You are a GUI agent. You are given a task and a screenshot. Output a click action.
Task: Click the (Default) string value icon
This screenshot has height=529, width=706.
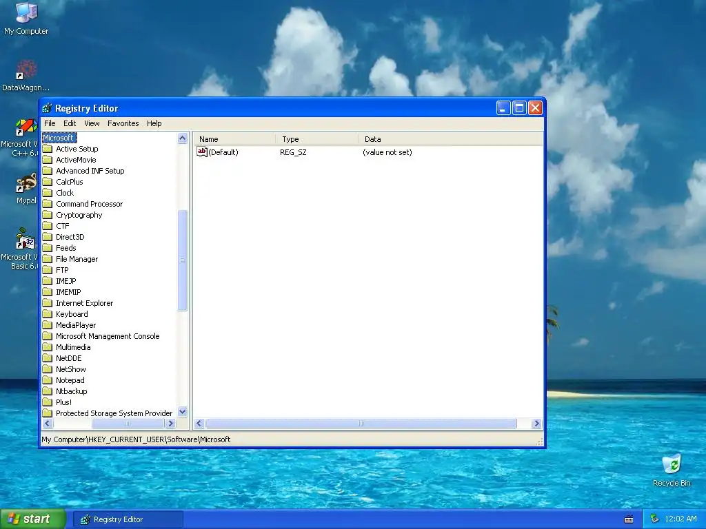pos(202,152)
